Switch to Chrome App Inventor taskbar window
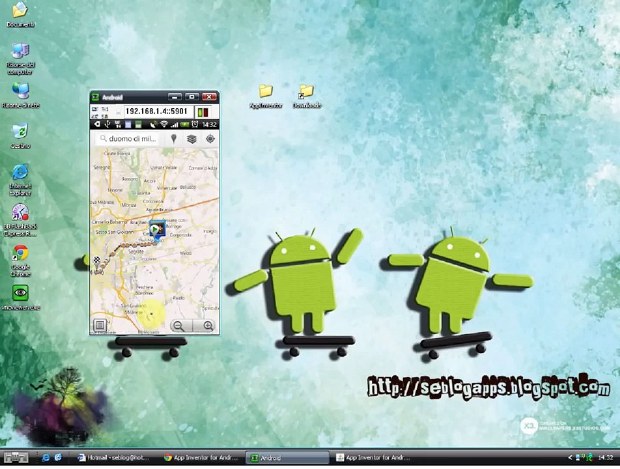Viewport: 620px width, 469px height. coord(202,457)
